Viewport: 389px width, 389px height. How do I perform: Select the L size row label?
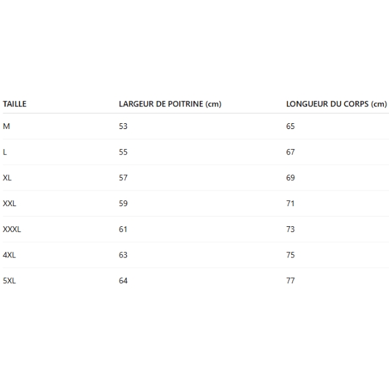5,152
